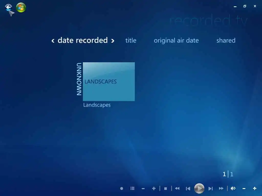Viewport: 262px width, 196px height.
Task: Rewind using the double-left arrow button
Action: pyautogui.click(x=177, y=189)
